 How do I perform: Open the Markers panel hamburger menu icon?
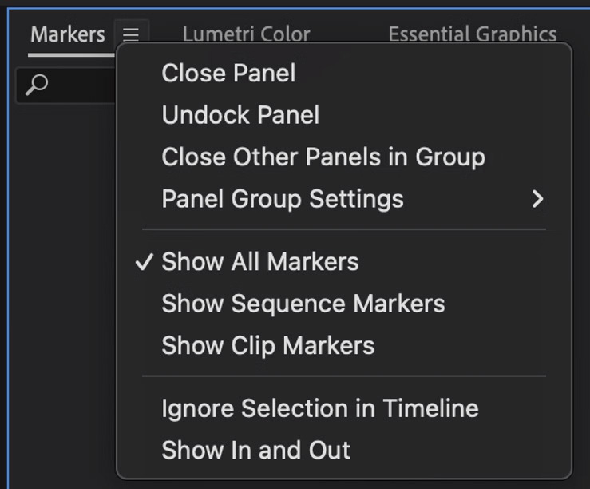pyautogui.click(x=131, y=34)
